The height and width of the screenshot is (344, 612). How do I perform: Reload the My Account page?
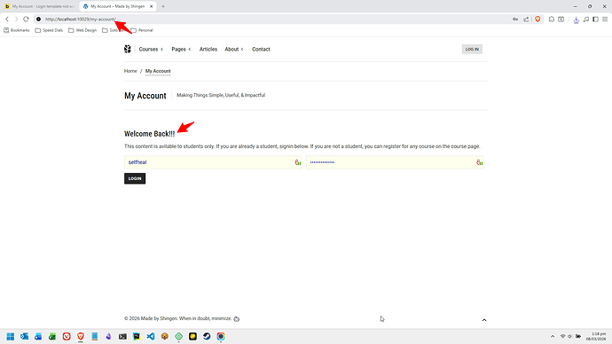pos(26,20)
